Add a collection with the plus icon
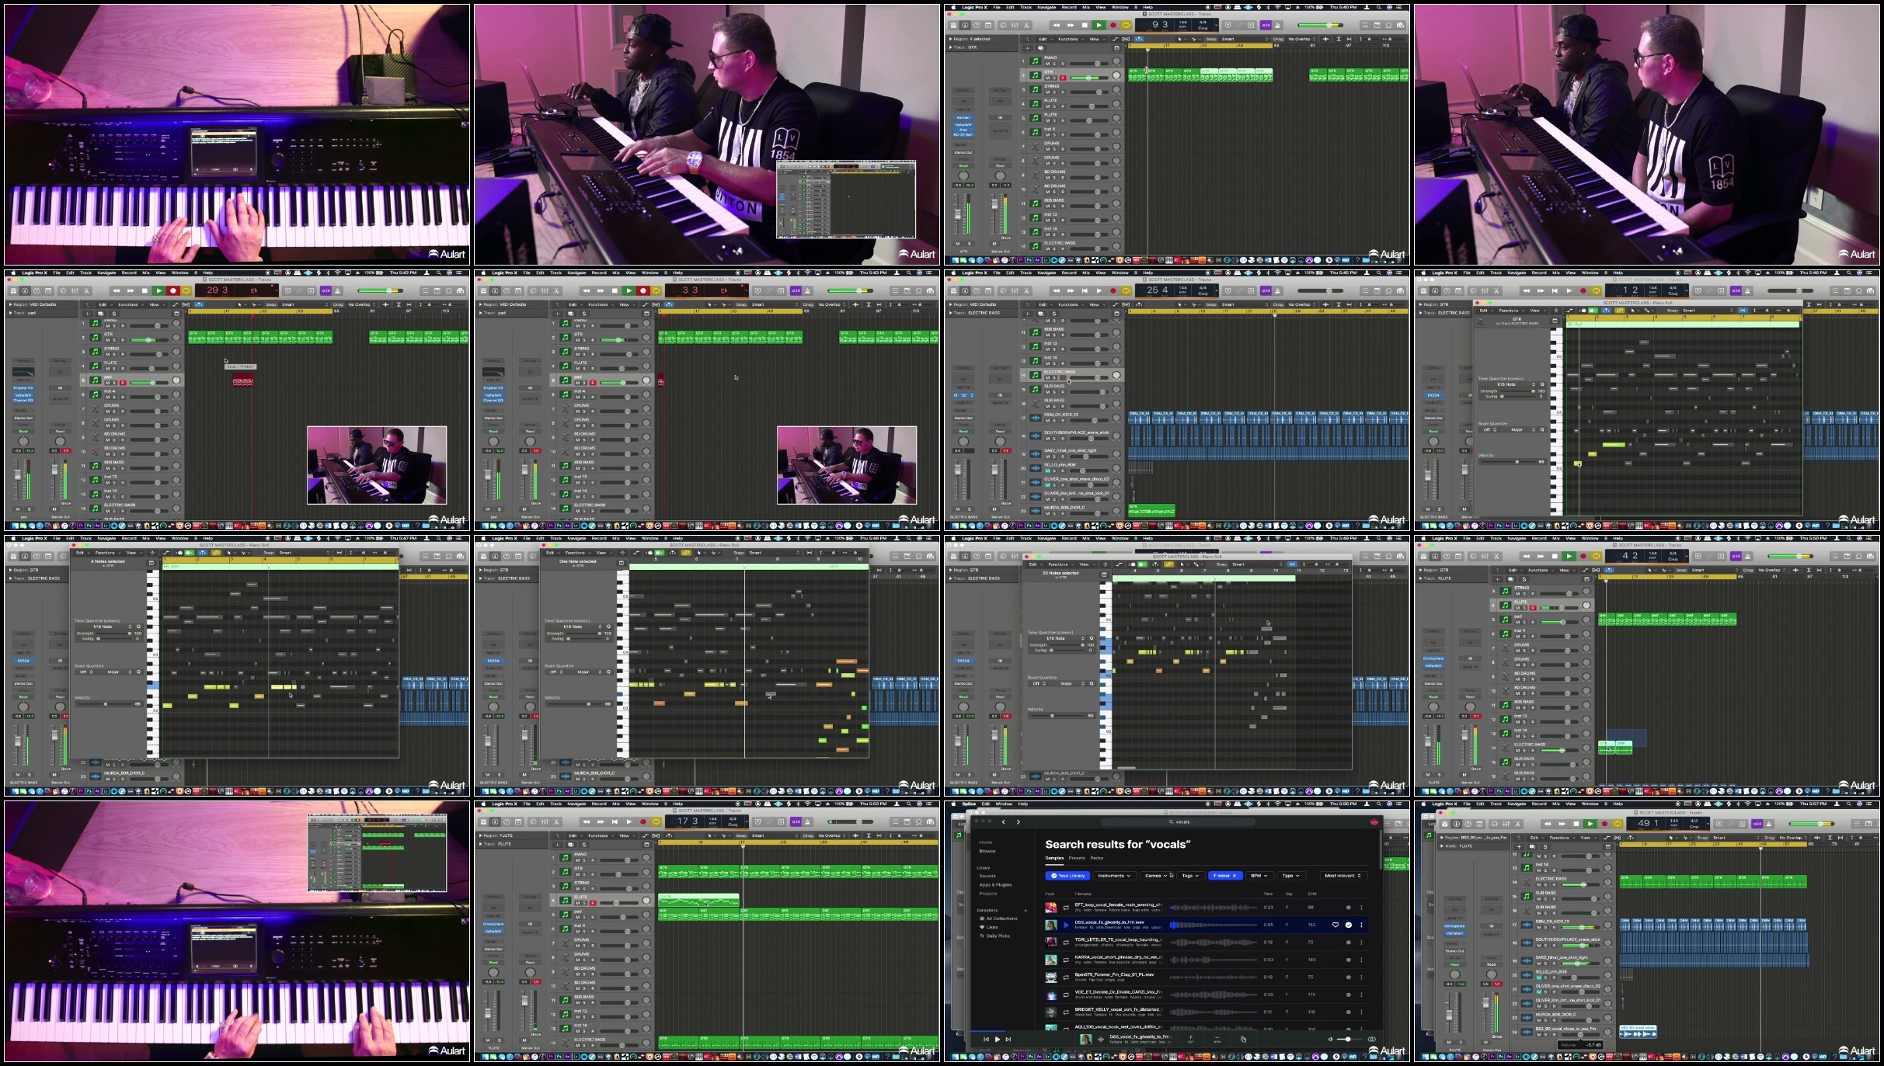 tap(1026, 910)
